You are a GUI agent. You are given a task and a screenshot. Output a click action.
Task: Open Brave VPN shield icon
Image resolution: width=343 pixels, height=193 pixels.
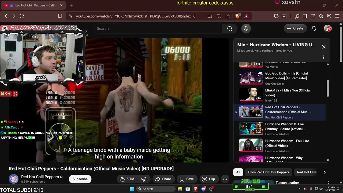(329, 16)
